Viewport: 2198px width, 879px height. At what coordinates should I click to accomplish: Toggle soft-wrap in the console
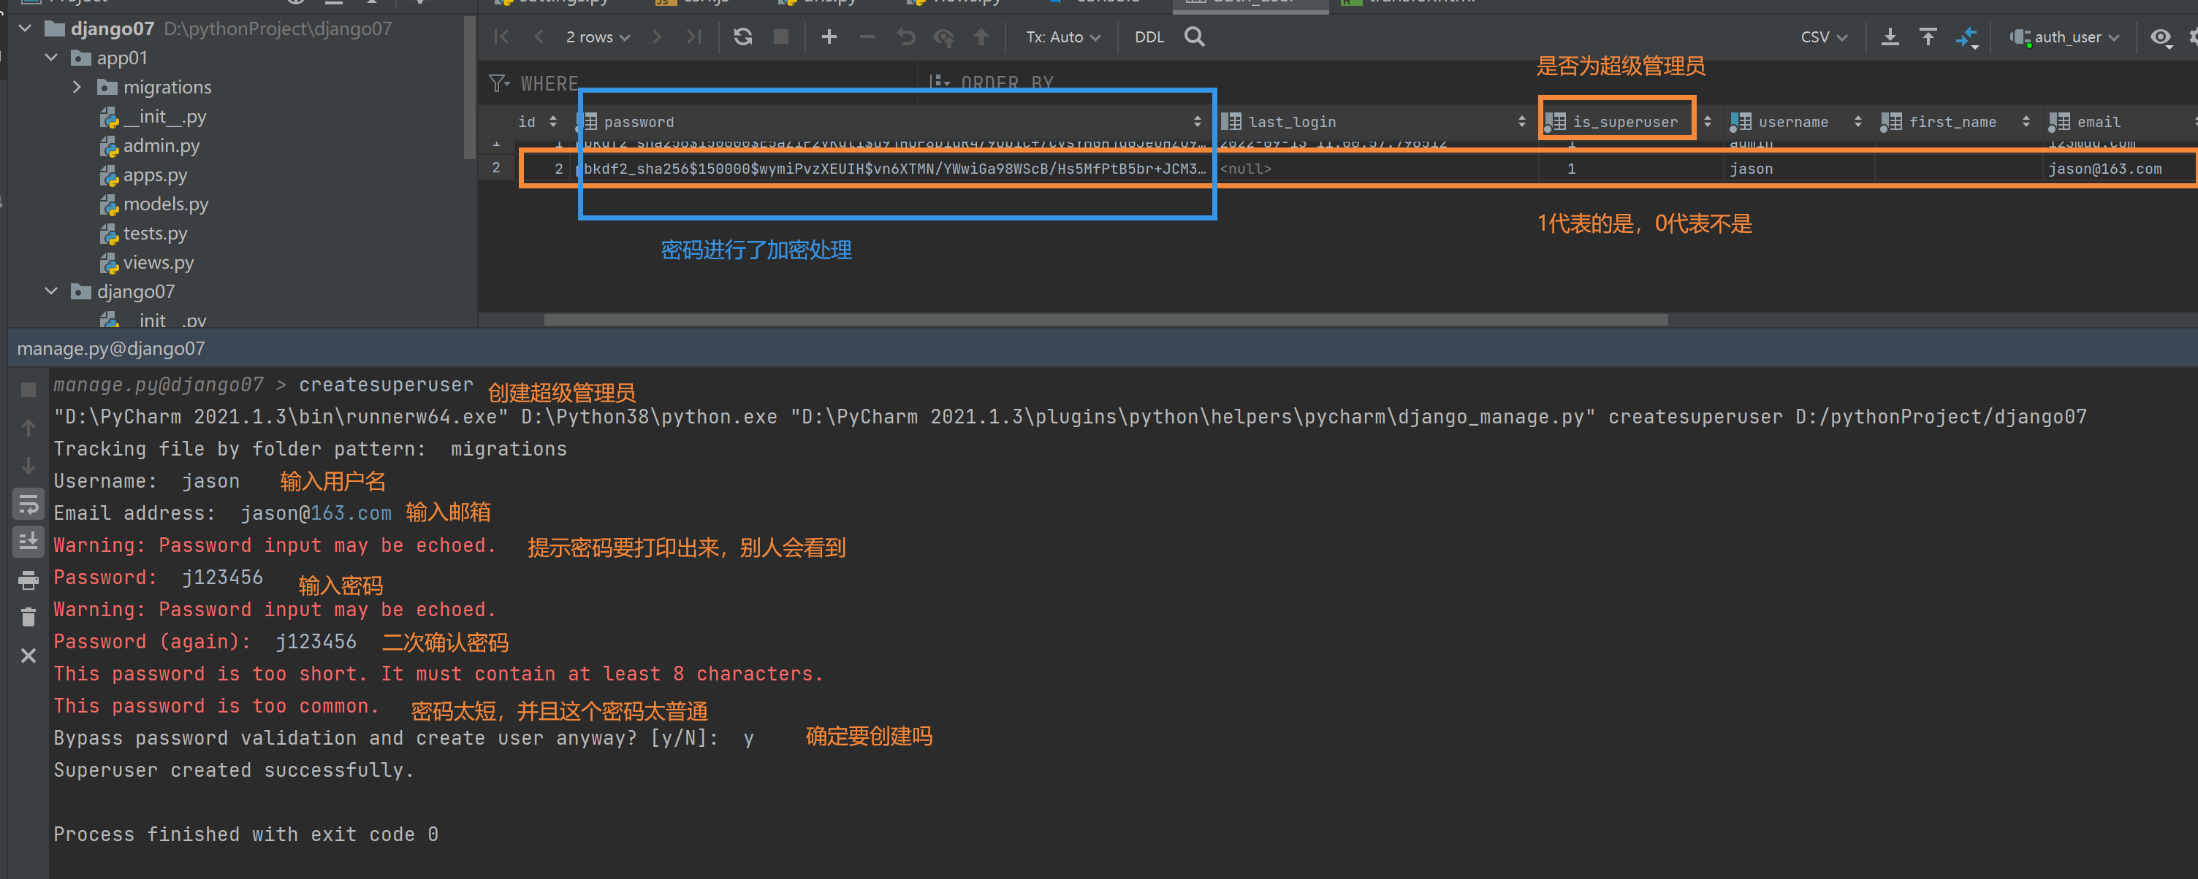click(28, 504)
